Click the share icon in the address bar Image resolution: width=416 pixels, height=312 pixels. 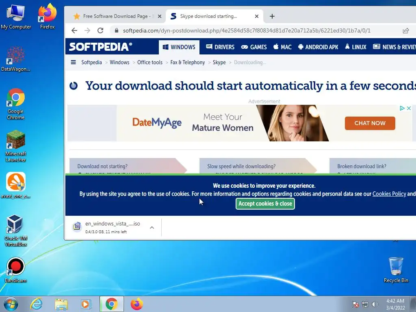tap(406, 31)
